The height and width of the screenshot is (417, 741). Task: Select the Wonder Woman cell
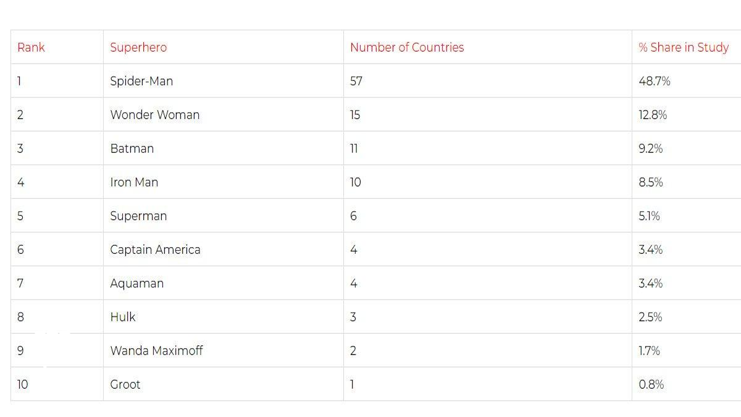point(155,115)
